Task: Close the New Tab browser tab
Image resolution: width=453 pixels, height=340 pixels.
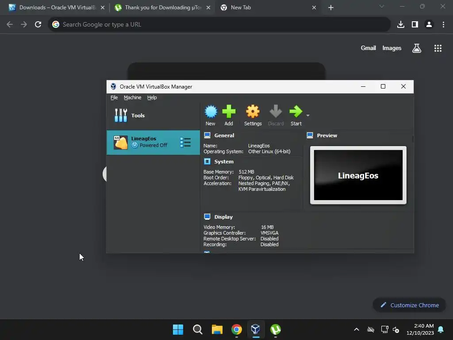Action: (314, 8)
